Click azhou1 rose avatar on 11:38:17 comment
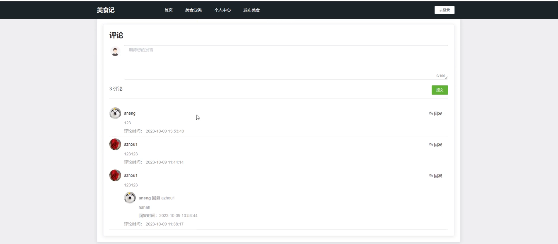The image size is (558, 244). (115, 175)
